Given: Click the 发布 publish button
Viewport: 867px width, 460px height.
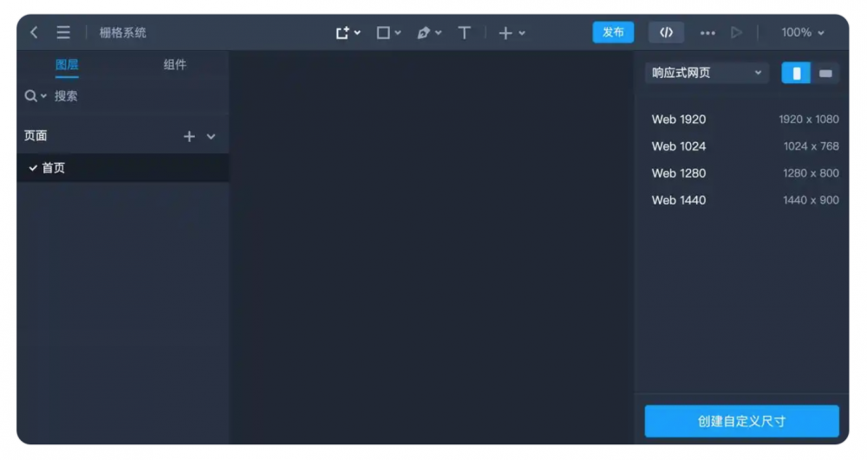Looking at the screenshot, I should click(613, 33).
